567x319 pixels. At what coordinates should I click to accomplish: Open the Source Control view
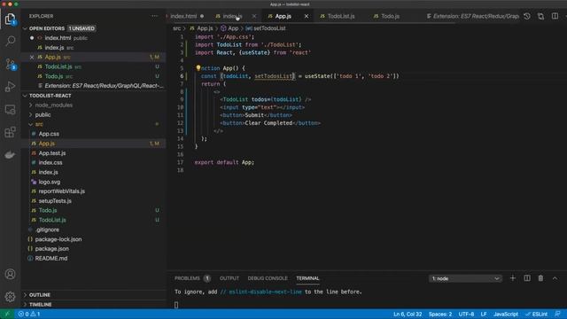point(10,64)
